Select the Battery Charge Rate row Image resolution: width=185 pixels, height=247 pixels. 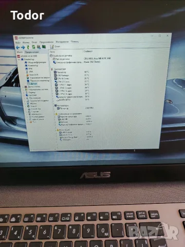77,137
